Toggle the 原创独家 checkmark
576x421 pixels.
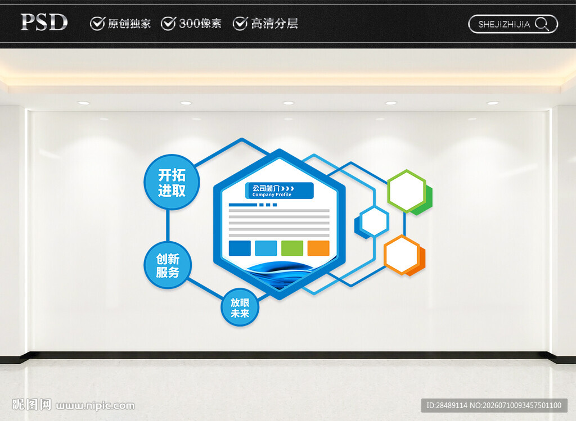pos(97,24)
